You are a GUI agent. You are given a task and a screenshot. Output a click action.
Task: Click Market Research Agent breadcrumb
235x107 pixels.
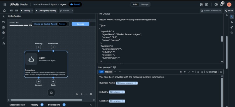point(45,4)
